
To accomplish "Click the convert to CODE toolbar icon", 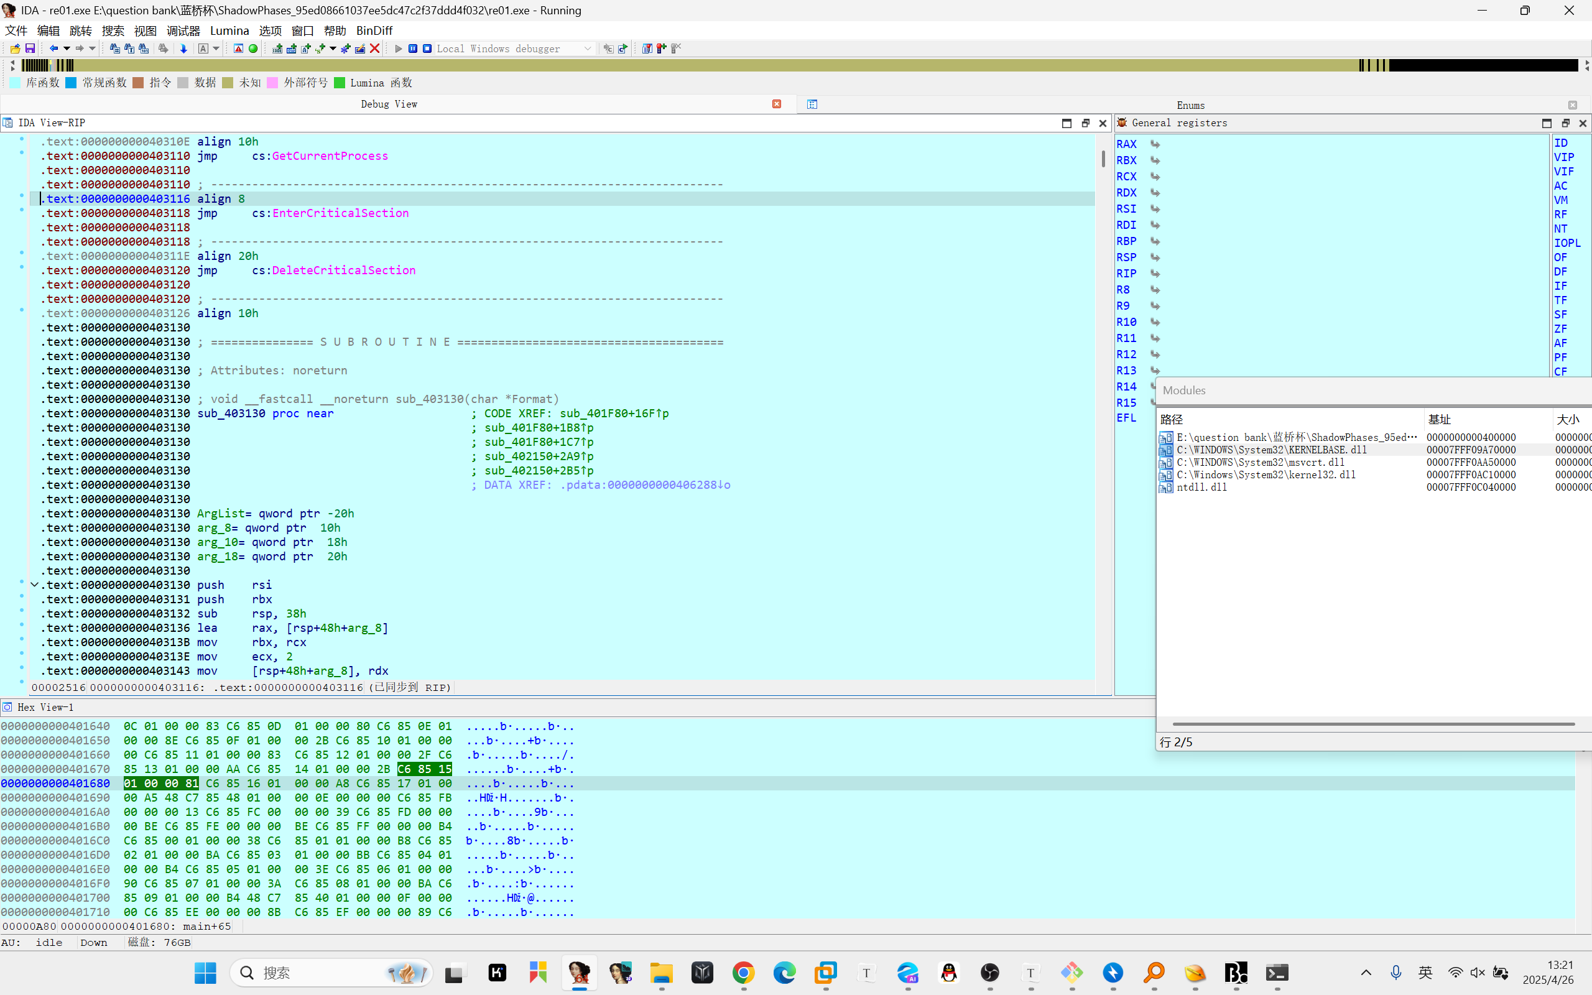I will pyautogui.click(x=277, y=49).
